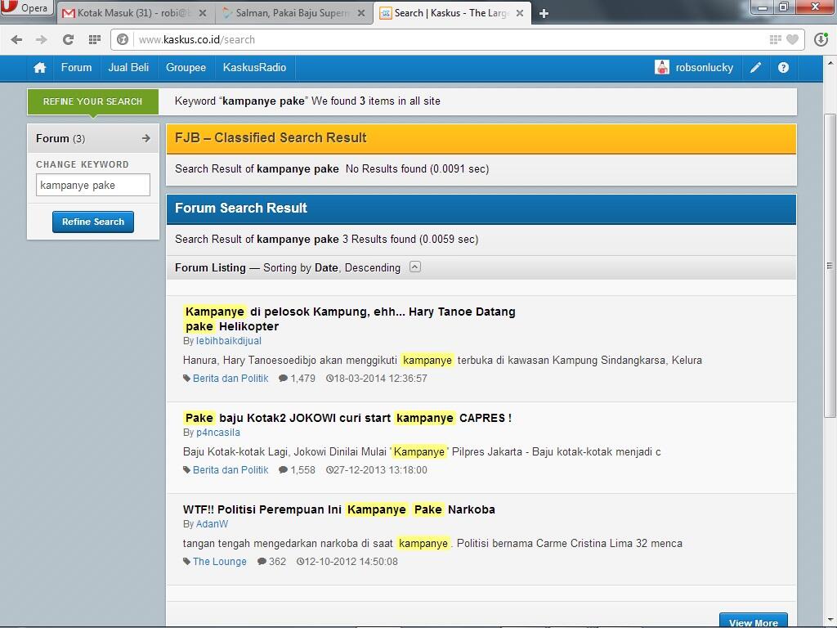The width and height of the screenshot is (837, 628).
Task: Click the Opera menu button
Action: point(25,8)
